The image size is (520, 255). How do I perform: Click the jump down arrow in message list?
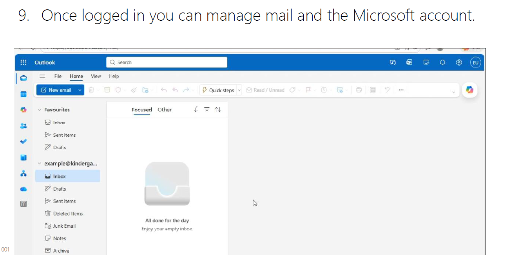(196, 110)
